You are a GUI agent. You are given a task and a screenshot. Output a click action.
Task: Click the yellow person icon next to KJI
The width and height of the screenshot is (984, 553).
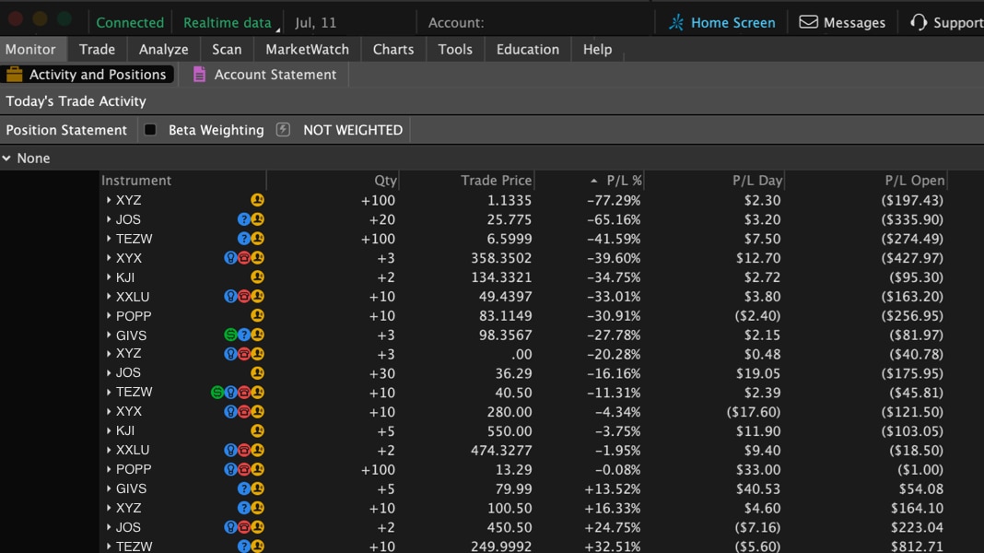click(258, 277)
